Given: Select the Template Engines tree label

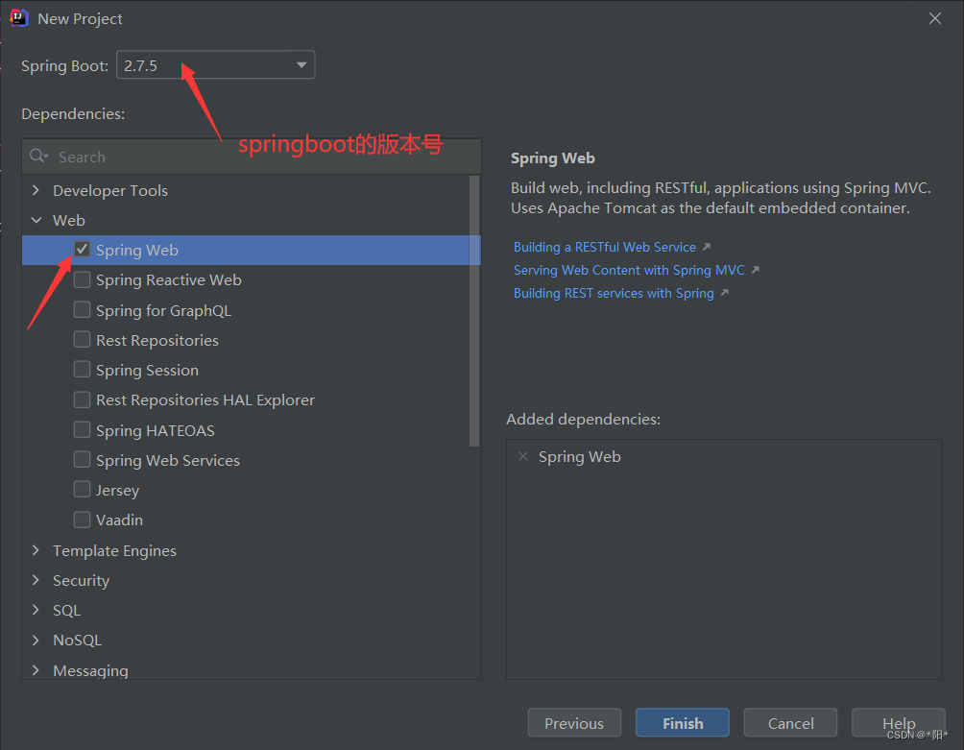Looking at the screenshot, I should pyautogui.click(x=114, y=551).
